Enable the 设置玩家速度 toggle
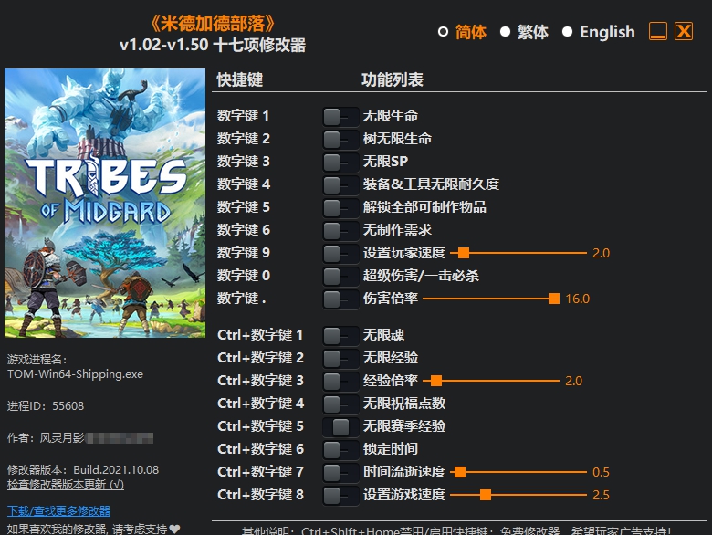712x535 pixels. (x=340, y=254)
